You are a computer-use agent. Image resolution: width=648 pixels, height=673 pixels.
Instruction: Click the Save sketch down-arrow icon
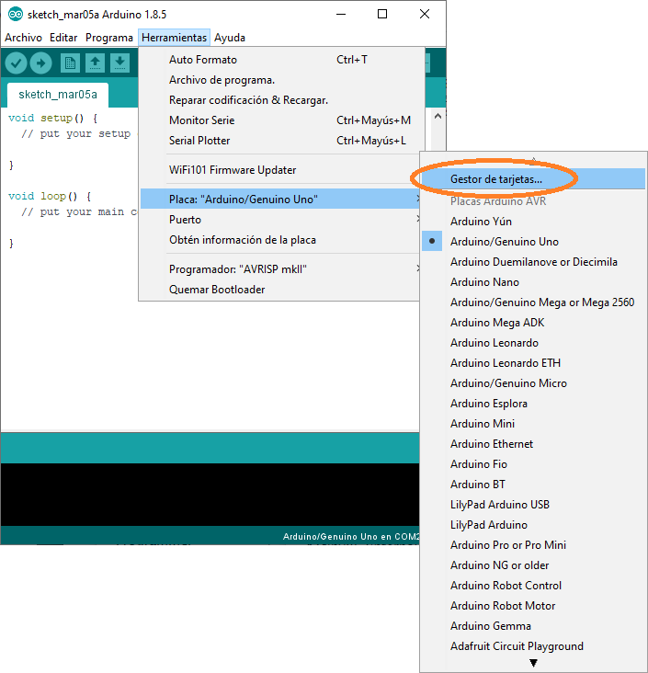coord(119,63)
